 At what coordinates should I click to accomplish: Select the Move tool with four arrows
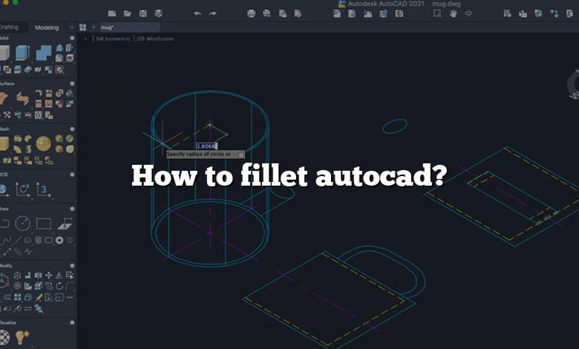pos(48,275)
